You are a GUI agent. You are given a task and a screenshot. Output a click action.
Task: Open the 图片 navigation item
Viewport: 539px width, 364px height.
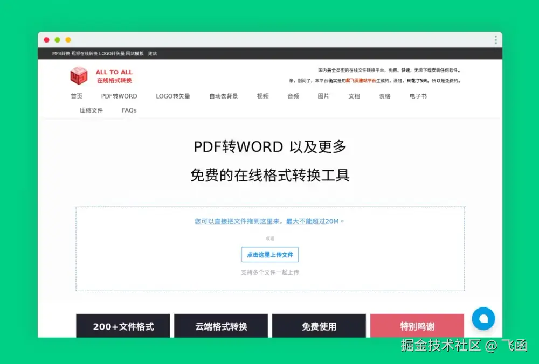[x=323, y=96]
